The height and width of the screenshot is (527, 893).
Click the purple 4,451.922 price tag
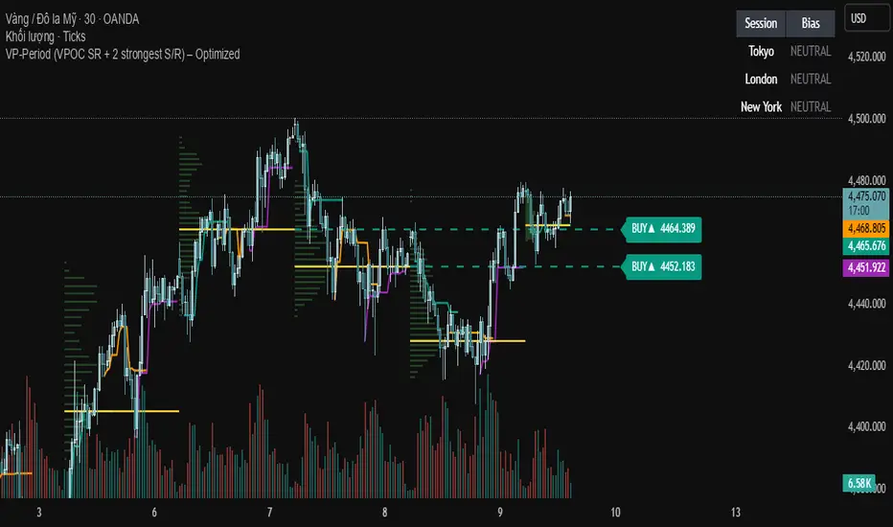pyautogui.click(x=866, y=268)
